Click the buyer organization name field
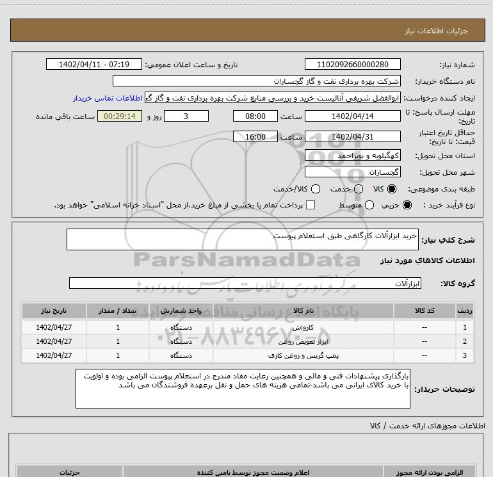The width and height of the screenshot is (493, 477). (257, 81)
